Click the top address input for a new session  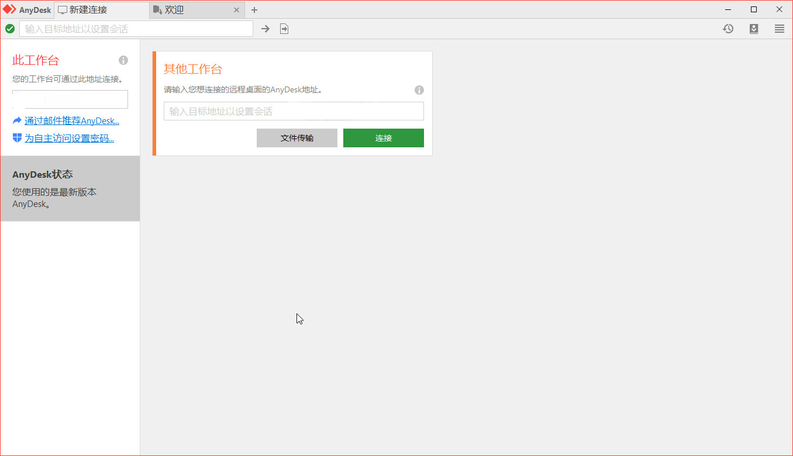[135, 28]
